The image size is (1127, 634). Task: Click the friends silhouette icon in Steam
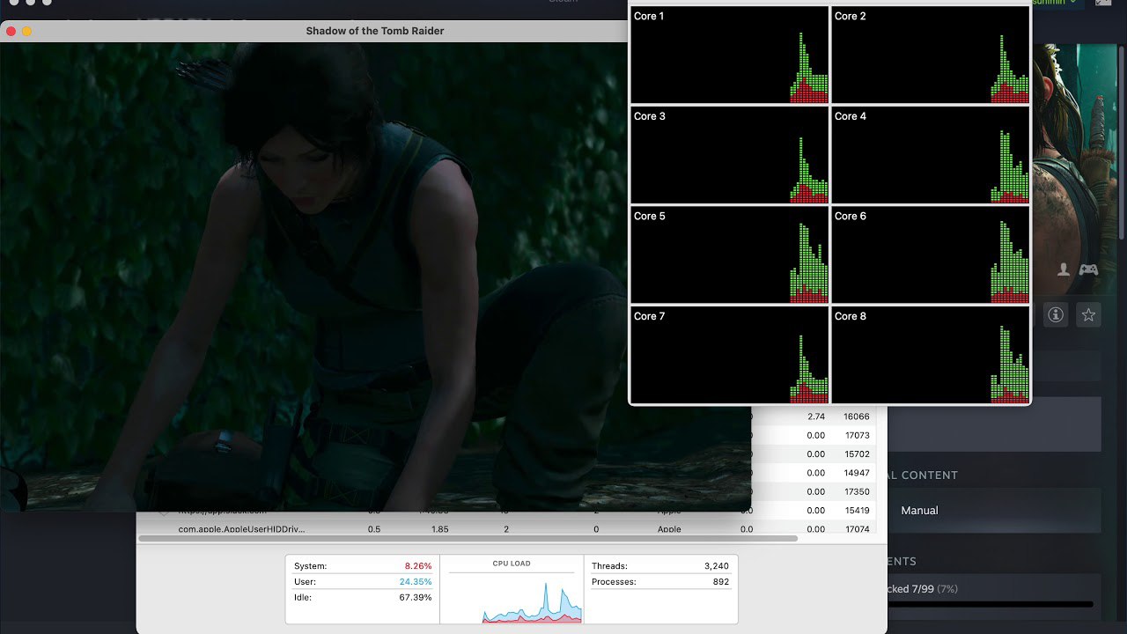click(1064, 269)
